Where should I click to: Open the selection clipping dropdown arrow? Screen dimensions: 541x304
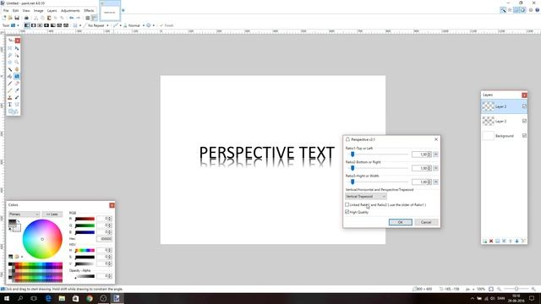click(x=154, y=25)
